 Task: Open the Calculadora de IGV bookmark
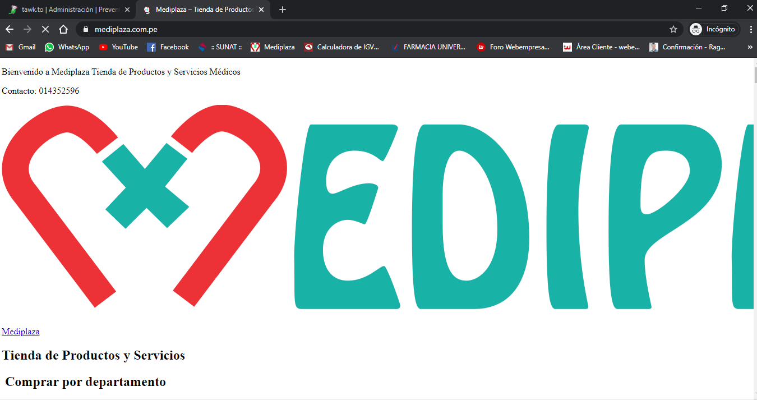342,47
